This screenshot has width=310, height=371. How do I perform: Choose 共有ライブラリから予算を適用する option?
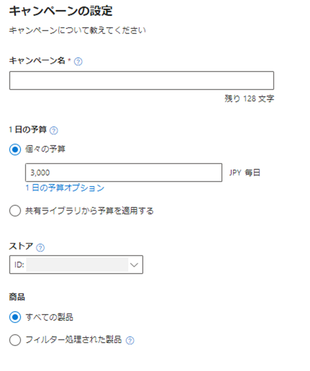[x=15, y=211]
